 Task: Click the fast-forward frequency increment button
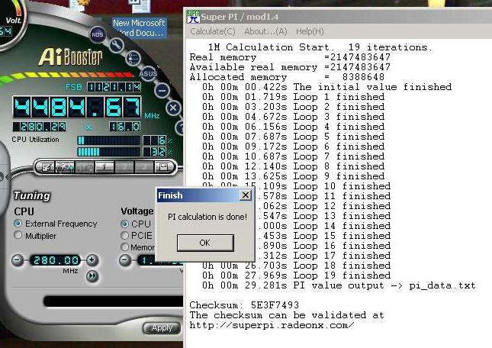pos(92,275)
